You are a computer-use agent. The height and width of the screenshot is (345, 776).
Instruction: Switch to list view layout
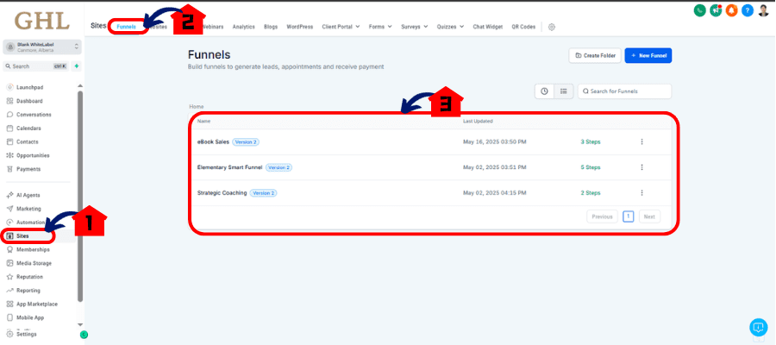point(563,91)
